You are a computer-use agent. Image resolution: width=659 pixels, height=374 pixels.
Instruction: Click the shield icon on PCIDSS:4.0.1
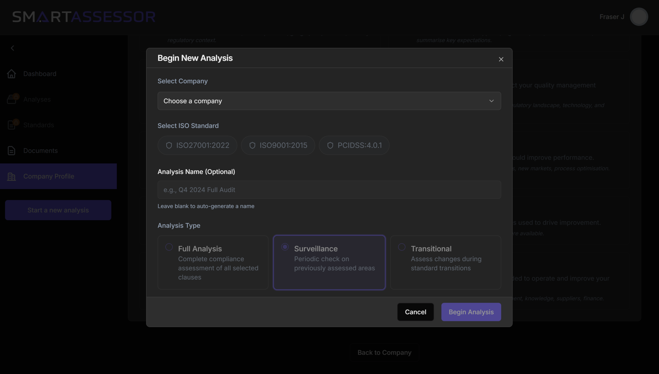[x=330, y=145]
